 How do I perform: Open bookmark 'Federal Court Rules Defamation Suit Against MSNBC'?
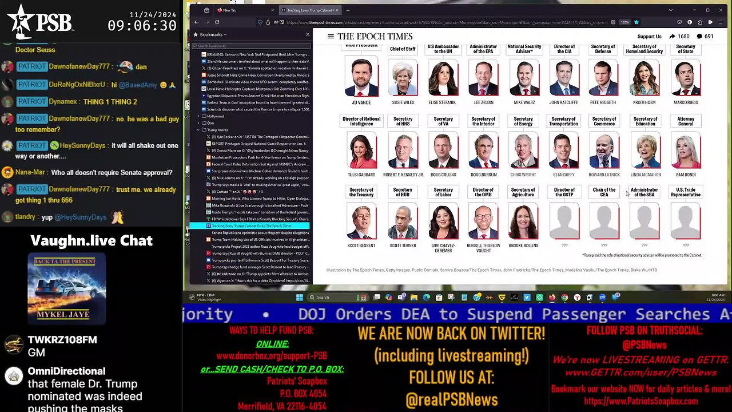[257, 164]
